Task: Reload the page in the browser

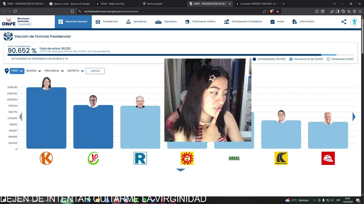Action: pos(15,11)
